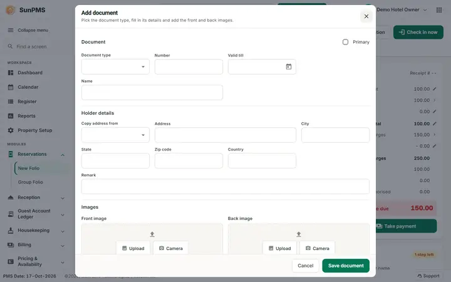Viewport: 451px width, 282px height.
Task: Open Reports from the sidebar
Action: click(26, 116)
